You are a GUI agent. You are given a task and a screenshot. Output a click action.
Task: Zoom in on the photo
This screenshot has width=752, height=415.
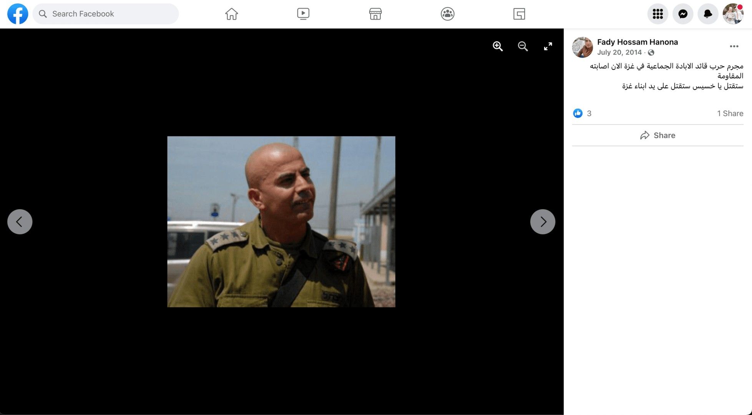pyautogui.click(x=498, y=46)
